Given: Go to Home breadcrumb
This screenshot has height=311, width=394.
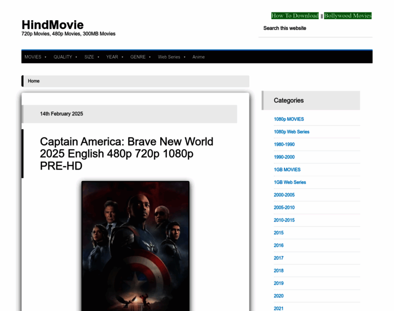Looking at the screenshot, I should [x=34, y=81].
